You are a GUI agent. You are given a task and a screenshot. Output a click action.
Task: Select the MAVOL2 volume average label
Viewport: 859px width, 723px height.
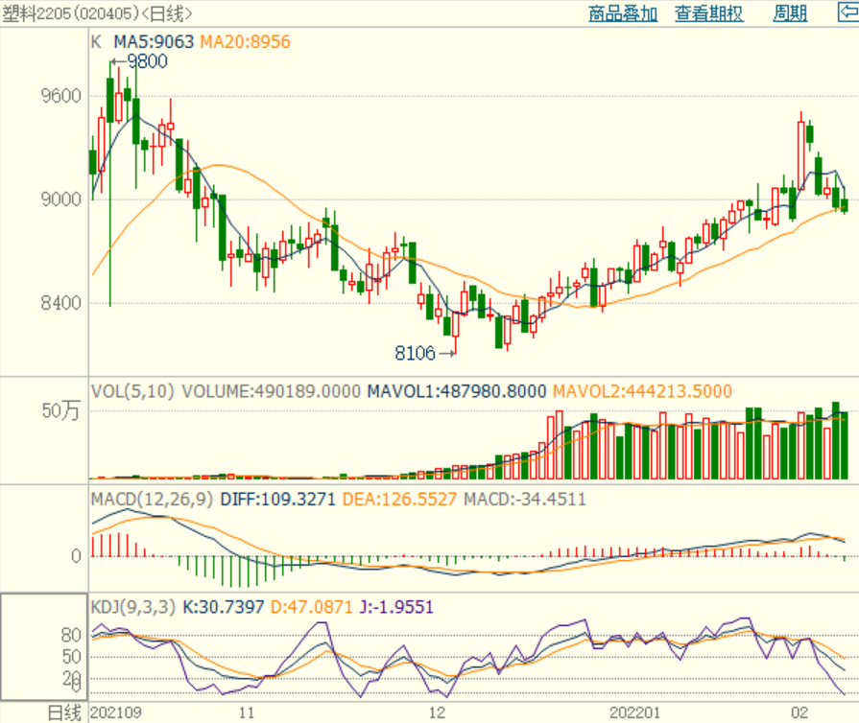coord(641,391)
